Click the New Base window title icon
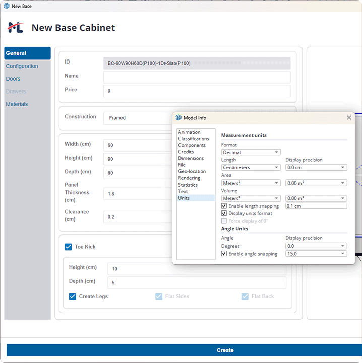This screenshot has width=362, height=363. coord(6,6)
